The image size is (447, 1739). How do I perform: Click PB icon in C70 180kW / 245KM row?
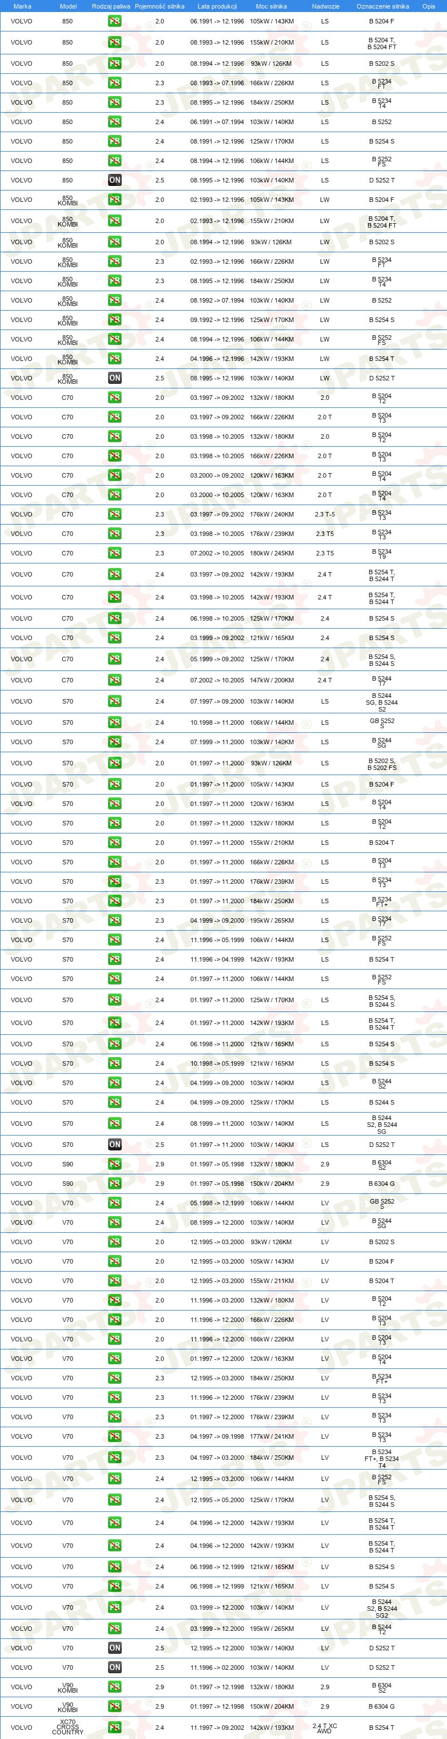coord(115,553)
